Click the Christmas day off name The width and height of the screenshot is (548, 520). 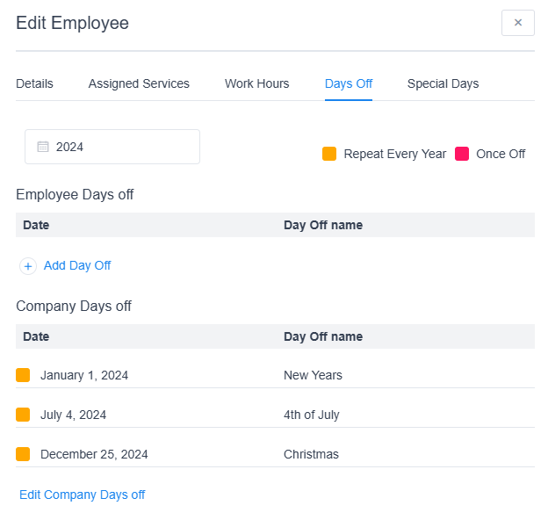[x=311, y=454]
